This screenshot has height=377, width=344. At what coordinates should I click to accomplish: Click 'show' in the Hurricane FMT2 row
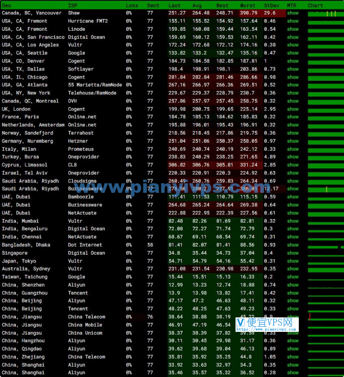(293, 21)
